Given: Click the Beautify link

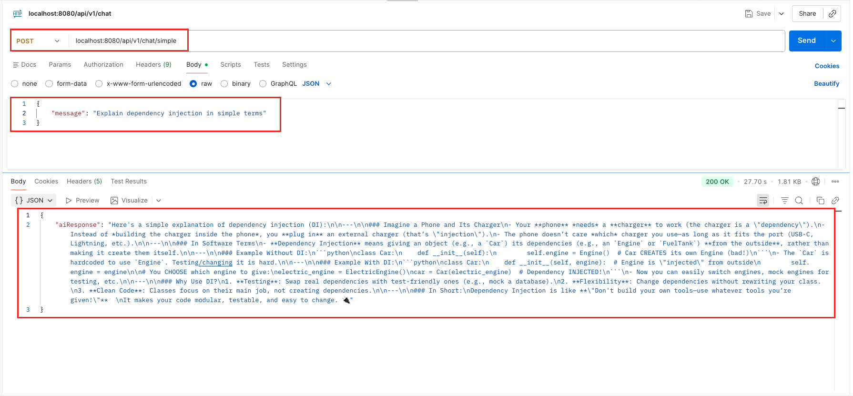Looking at the screenshot, I should pos(826,84).
